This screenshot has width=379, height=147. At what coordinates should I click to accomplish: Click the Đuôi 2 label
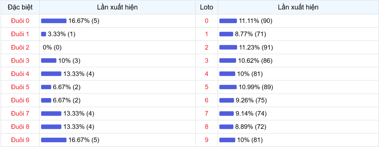pos(20,47)
